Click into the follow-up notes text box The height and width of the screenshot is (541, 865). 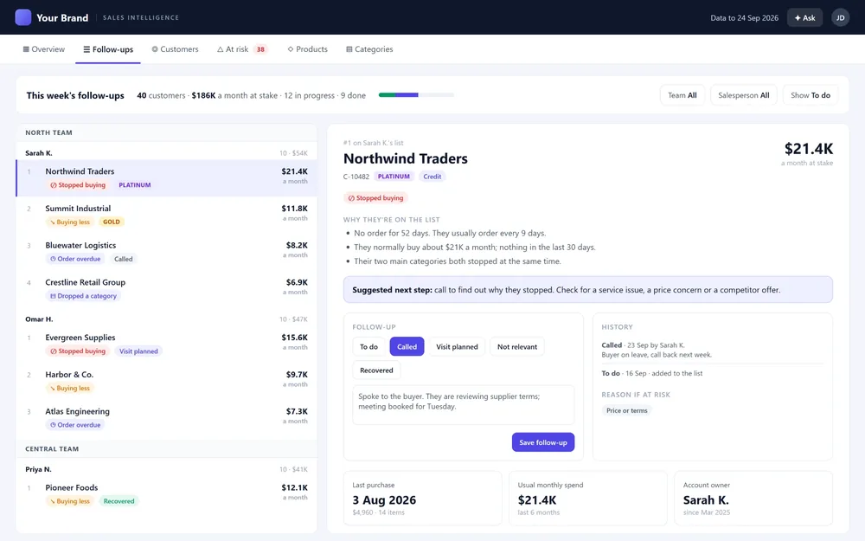coord(464,405)
